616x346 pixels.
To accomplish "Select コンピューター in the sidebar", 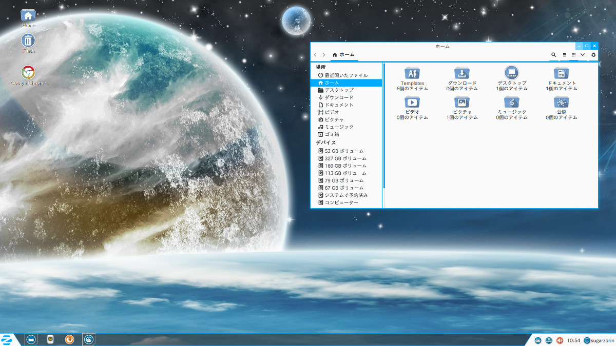I will tap(346, 202).
